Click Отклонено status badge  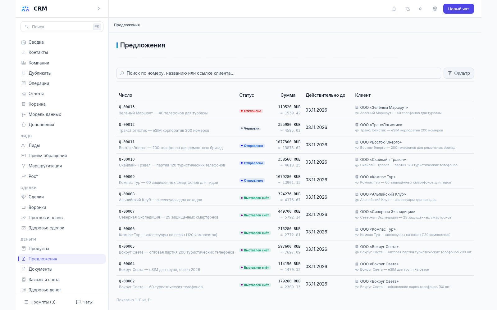tap(251, 111)
